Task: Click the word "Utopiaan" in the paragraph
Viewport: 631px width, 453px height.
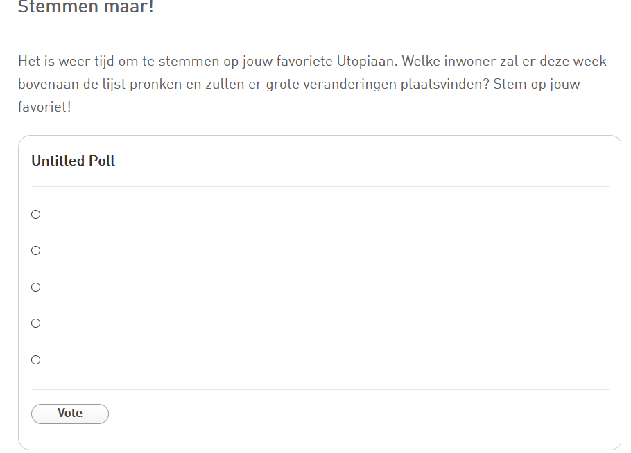Action: click(367, 62)
